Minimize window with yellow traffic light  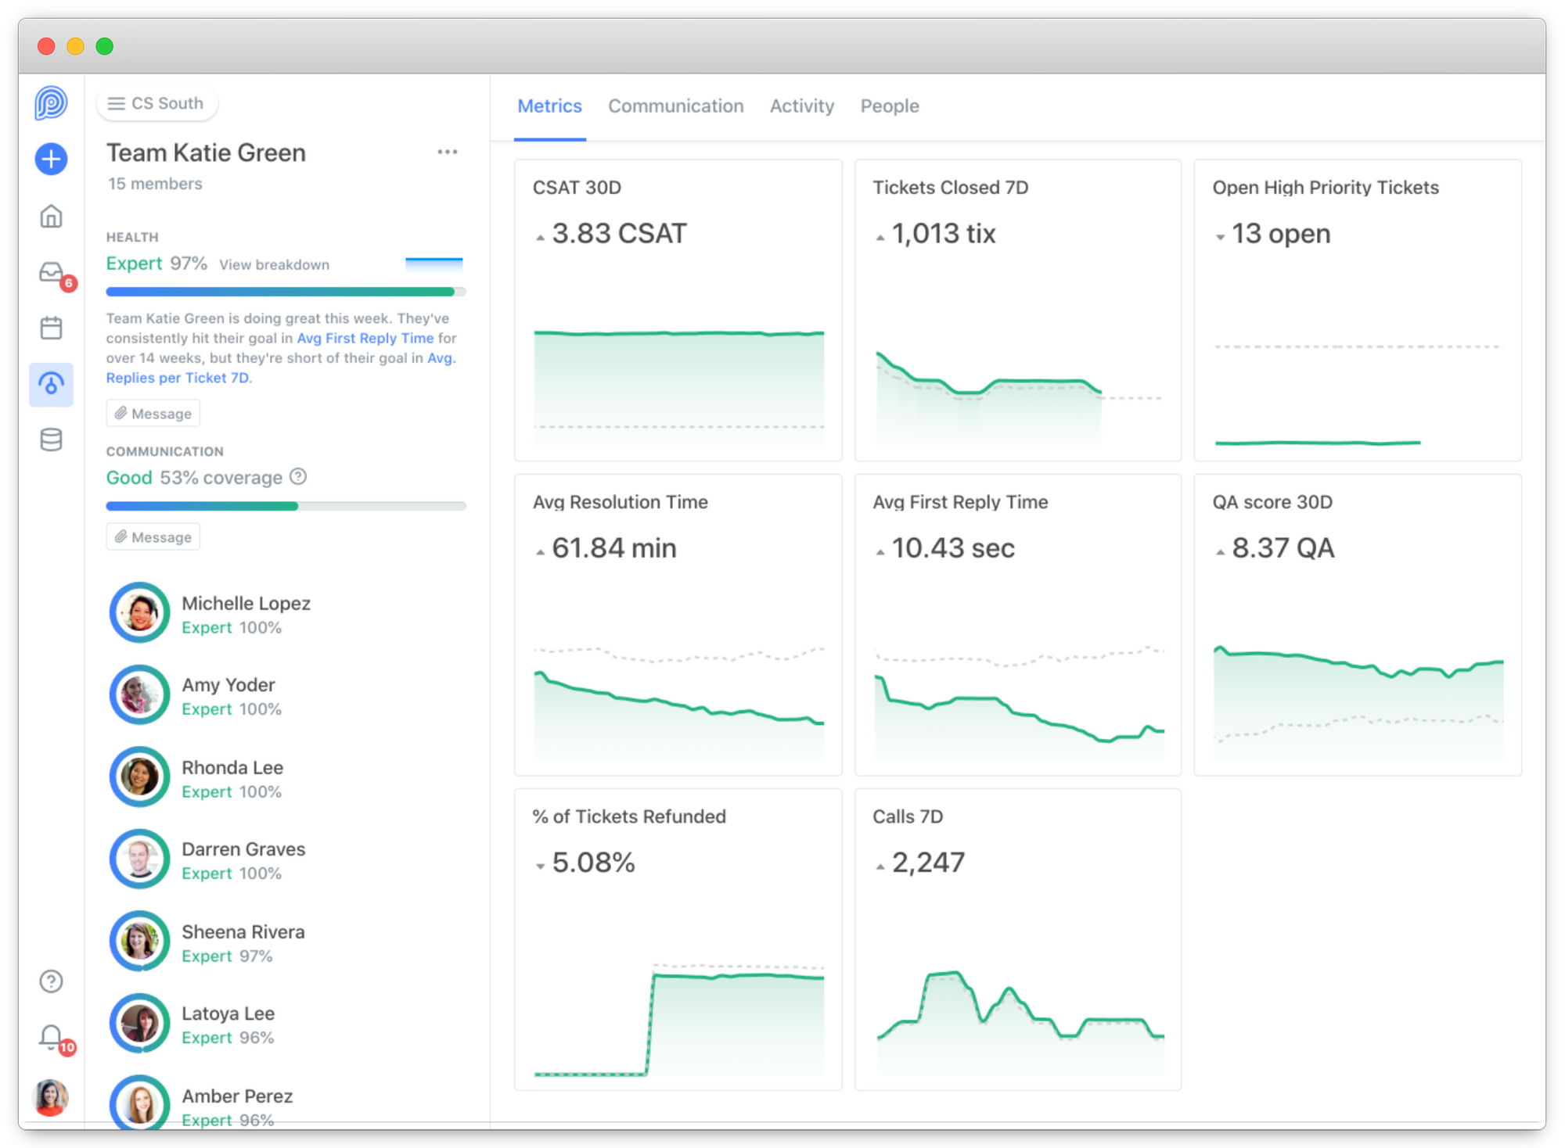click(x=75, y=46)
